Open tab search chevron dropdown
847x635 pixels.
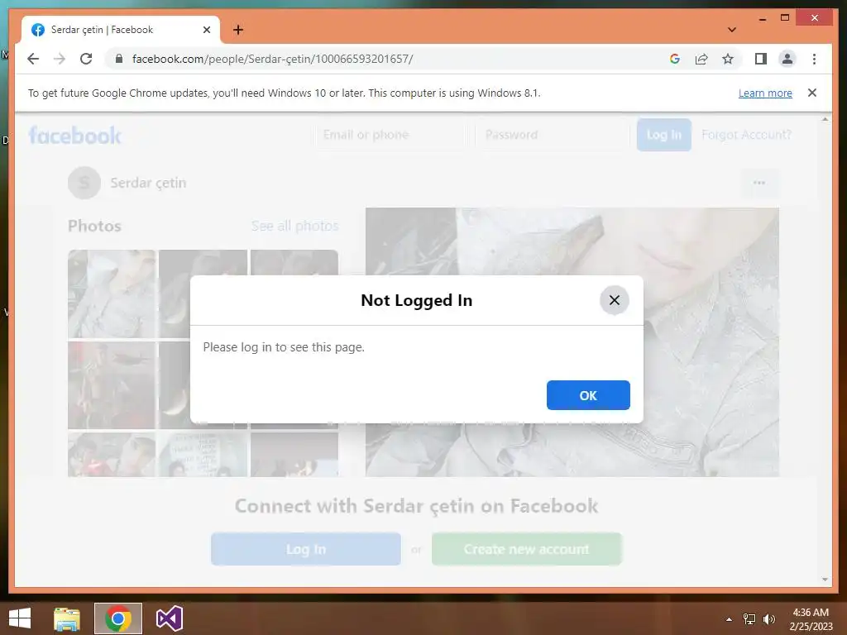pyautogui.click(x=732, y=30)
